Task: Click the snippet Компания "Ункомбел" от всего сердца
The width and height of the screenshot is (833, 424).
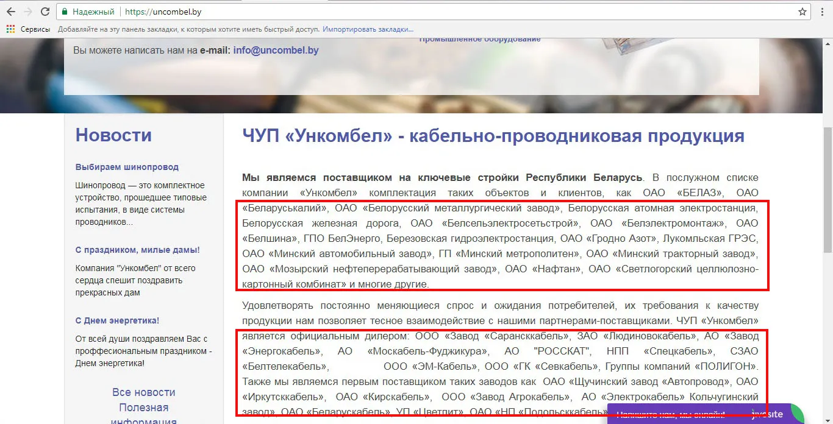Action: 136,280
